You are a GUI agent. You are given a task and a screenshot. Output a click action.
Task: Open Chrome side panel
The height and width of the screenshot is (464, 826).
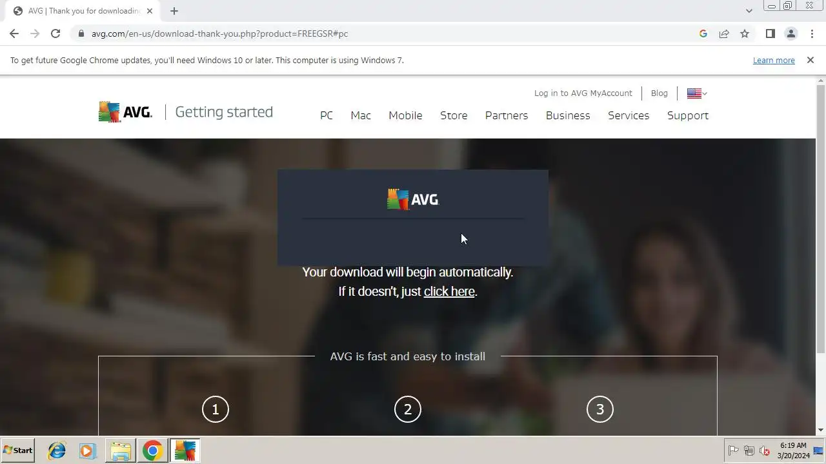click(x=770, y=34)
